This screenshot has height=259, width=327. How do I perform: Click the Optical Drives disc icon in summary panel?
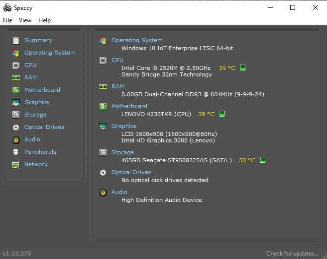click(x=103, y=173)
